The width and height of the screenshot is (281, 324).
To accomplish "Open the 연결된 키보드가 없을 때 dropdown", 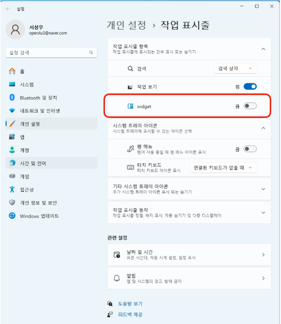I will click(x=223, y=167).
